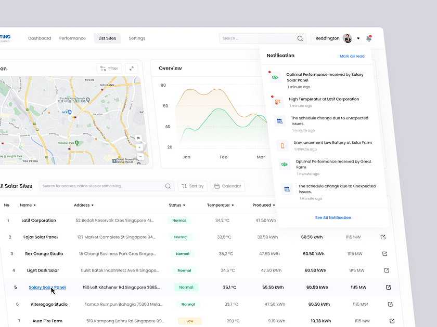
Task: Click the search magnifier in solar sites bar
Action: click(167, 186)
